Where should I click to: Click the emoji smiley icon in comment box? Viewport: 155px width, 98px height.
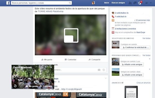point(104,70)
